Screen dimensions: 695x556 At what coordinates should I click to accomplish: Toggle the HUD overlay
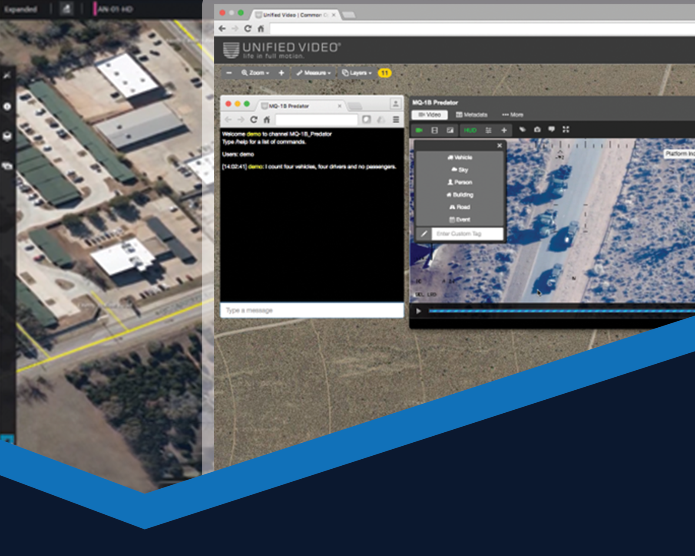[x=470, y=130]
